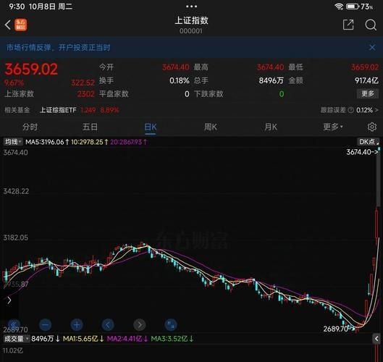
Task: Open the 上证综指ETF related fund
Action: coord(58,110)
